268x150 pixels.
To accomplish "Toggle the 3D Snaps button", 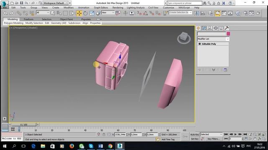I will [139, 13].
